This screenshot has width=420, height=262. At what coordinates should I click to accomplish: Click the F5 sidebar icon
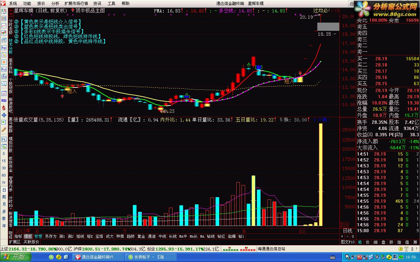[x=4, y=140]
